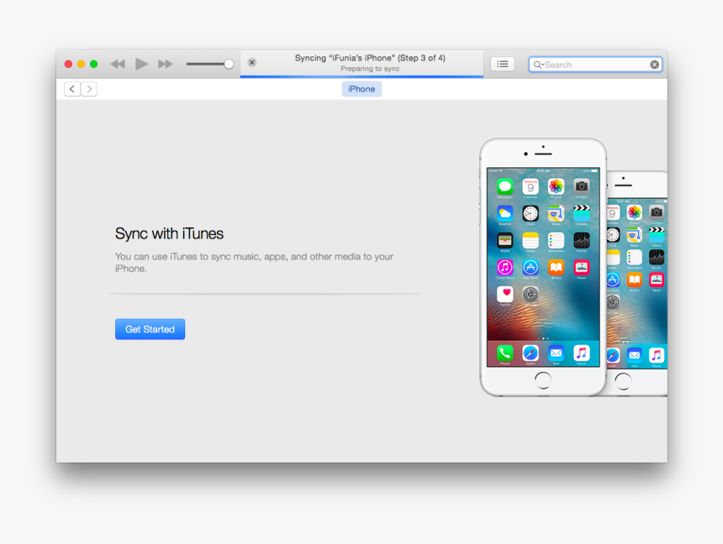This screenshot has height=544, width=723.
Task: Open the Up Next list icon
Action: (x=502, y=64)
